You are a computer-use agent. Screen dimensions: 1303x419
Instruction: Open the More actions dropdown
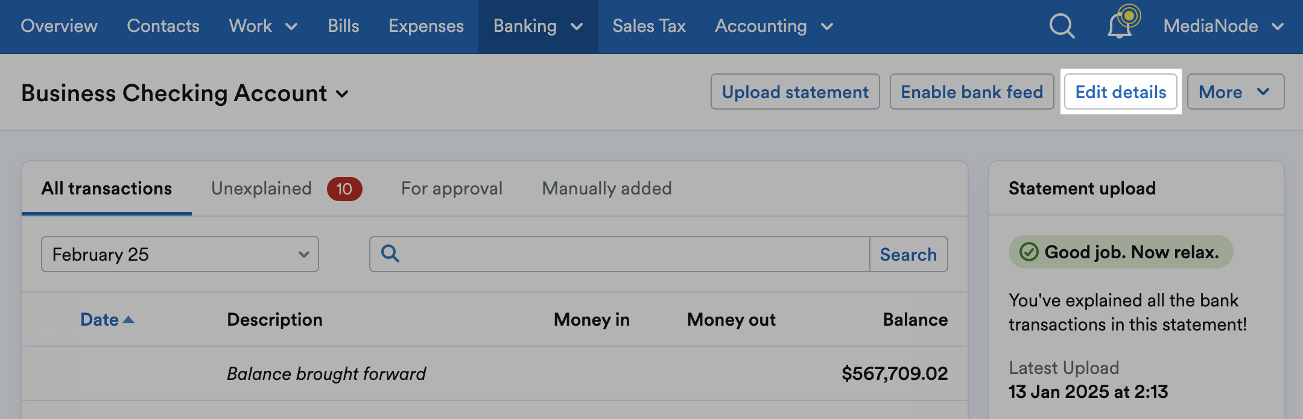point(1235,92)
